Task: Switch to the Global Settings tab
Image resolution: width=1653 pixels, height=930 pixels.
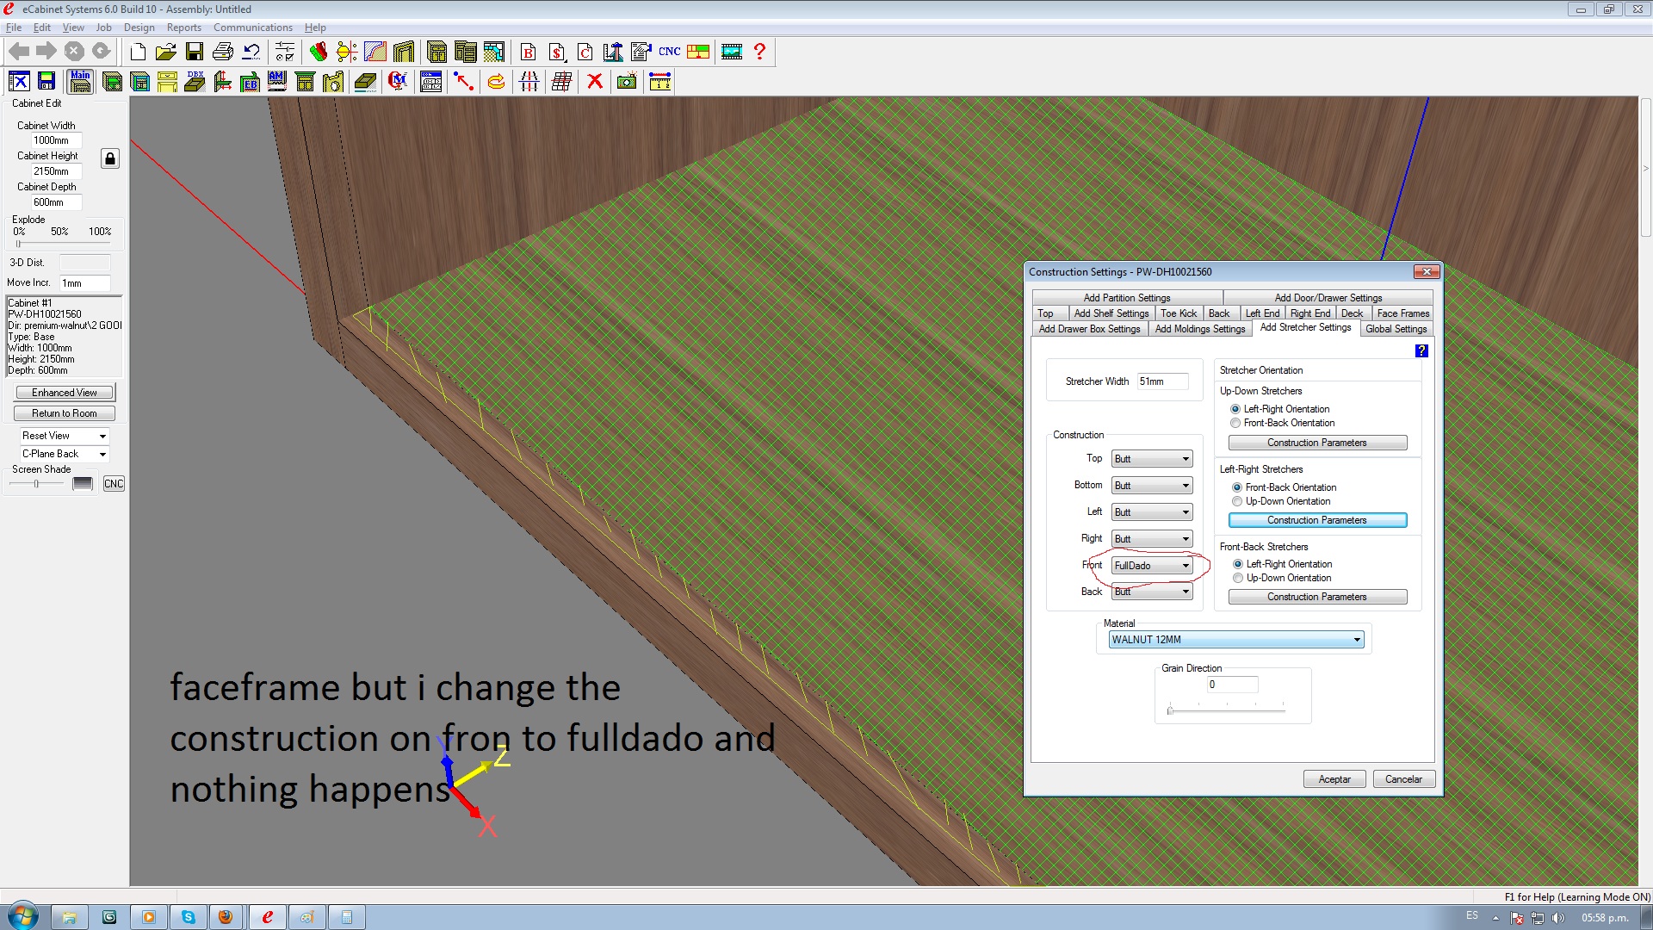Action: 1396,329
